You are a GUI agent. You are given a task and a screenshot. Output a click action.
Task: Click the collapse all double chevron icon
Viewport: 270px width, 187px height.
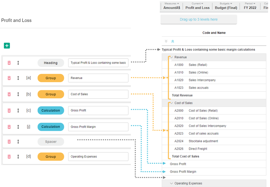tap(173, 41)
